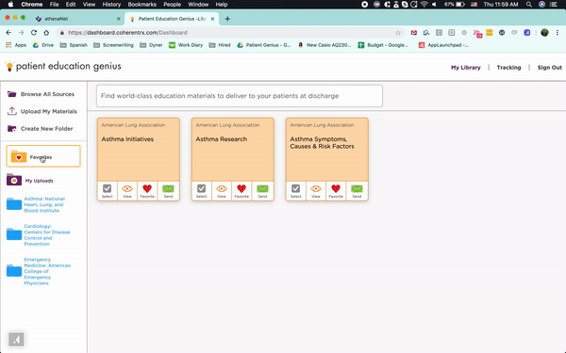Open Chrome three-dot menu
This screenshot has height=353, width=566.
[558, 32]
